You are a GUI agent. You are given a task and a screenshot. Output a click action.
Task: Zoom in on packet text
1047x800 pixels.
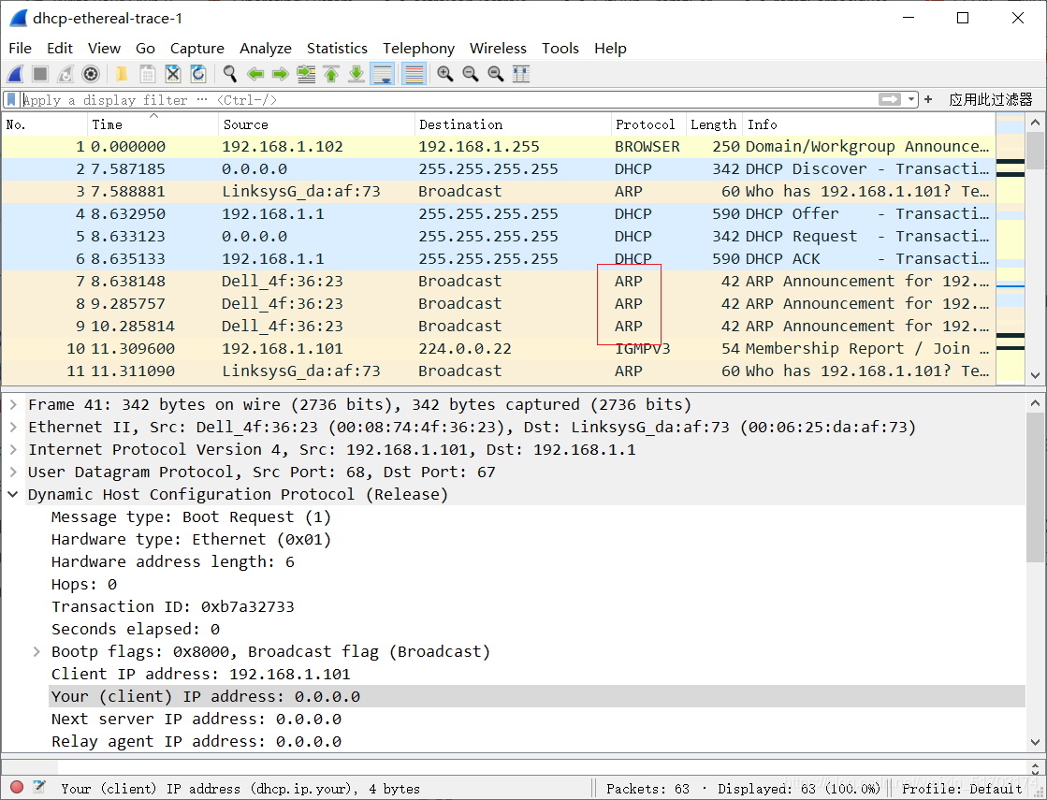pos(445,74)
